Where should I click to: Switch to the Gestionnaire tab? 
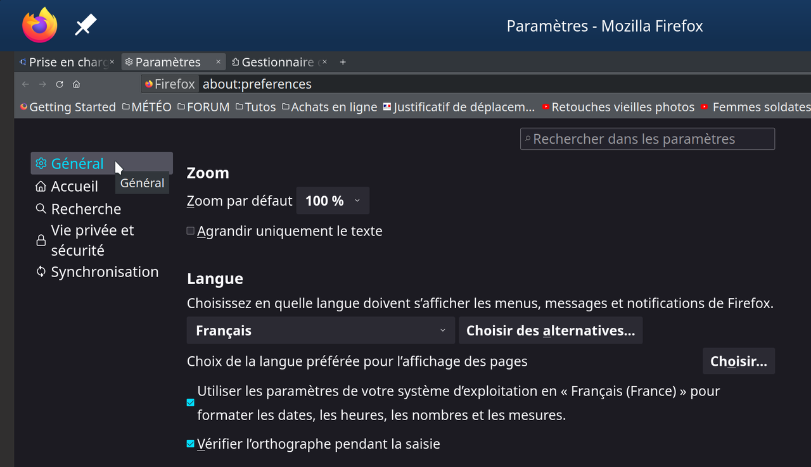click(276, 61)
